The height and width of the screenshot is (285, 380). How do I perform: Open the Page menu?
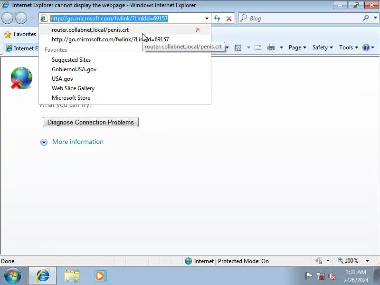[297, 47]
